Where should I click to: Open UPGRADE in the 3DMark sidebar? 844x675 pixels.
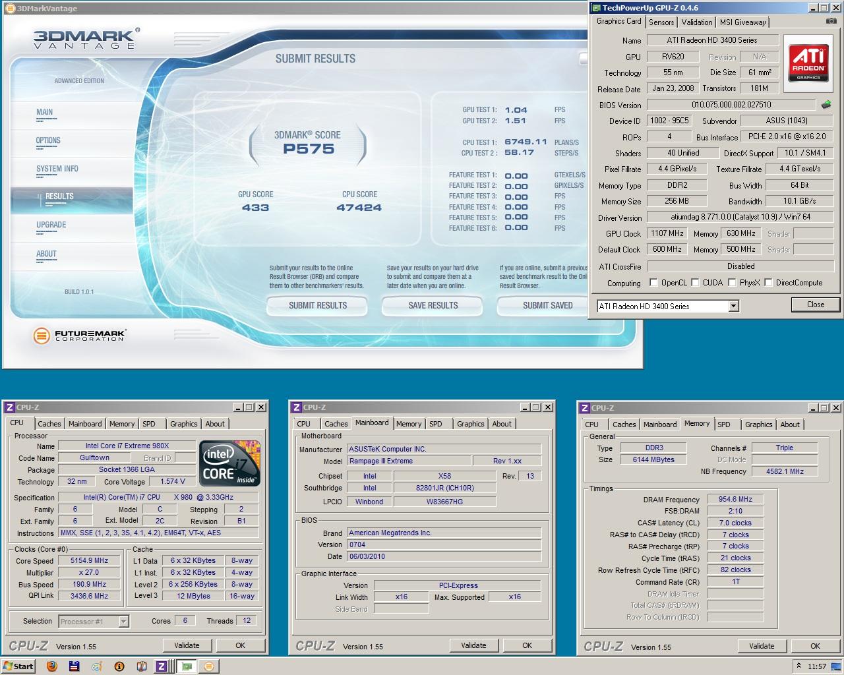[51, 225]
